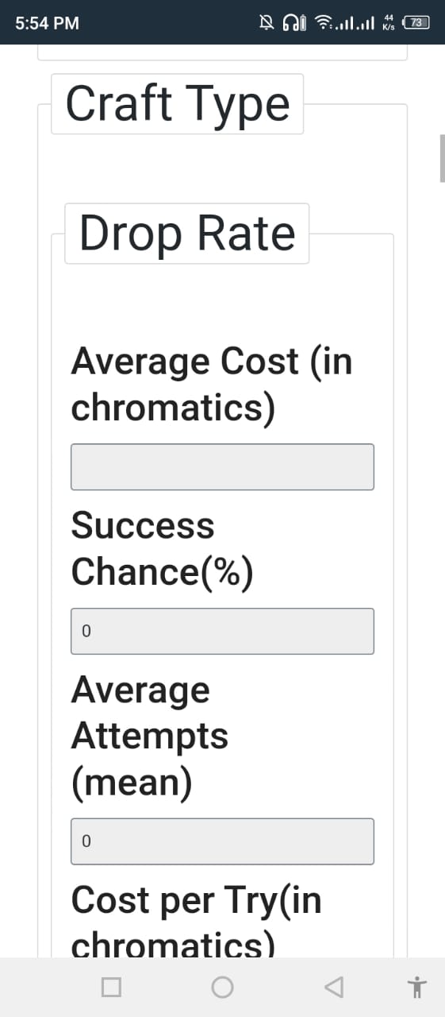Click the Average Attempts (mean) label
Viewport: 445px width, 1017px height.
coord(150,737)
